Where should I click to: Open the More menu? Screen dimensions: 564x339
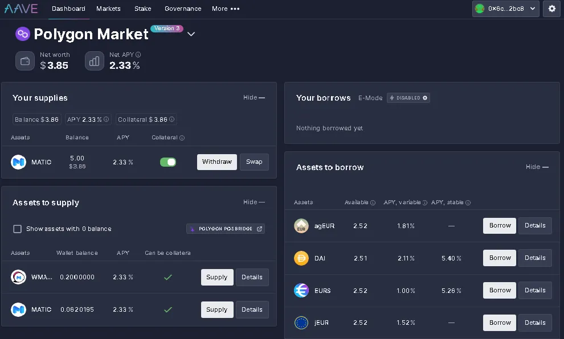tap(226, 9)
